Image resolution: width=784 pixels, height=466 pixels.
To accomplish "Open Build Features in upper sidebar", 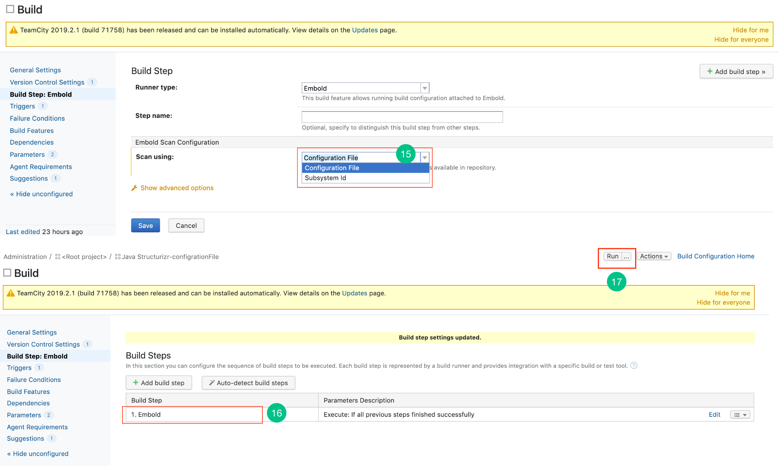I will point(32,131).
